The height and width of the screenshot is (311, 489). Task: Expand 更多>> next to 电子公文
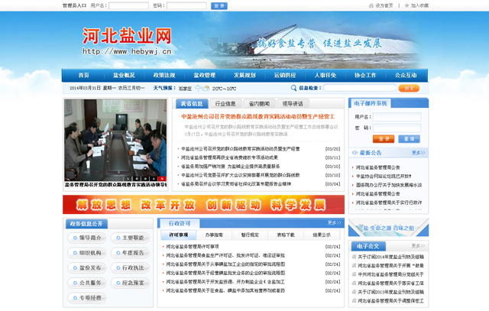click(x=418, y=246)
